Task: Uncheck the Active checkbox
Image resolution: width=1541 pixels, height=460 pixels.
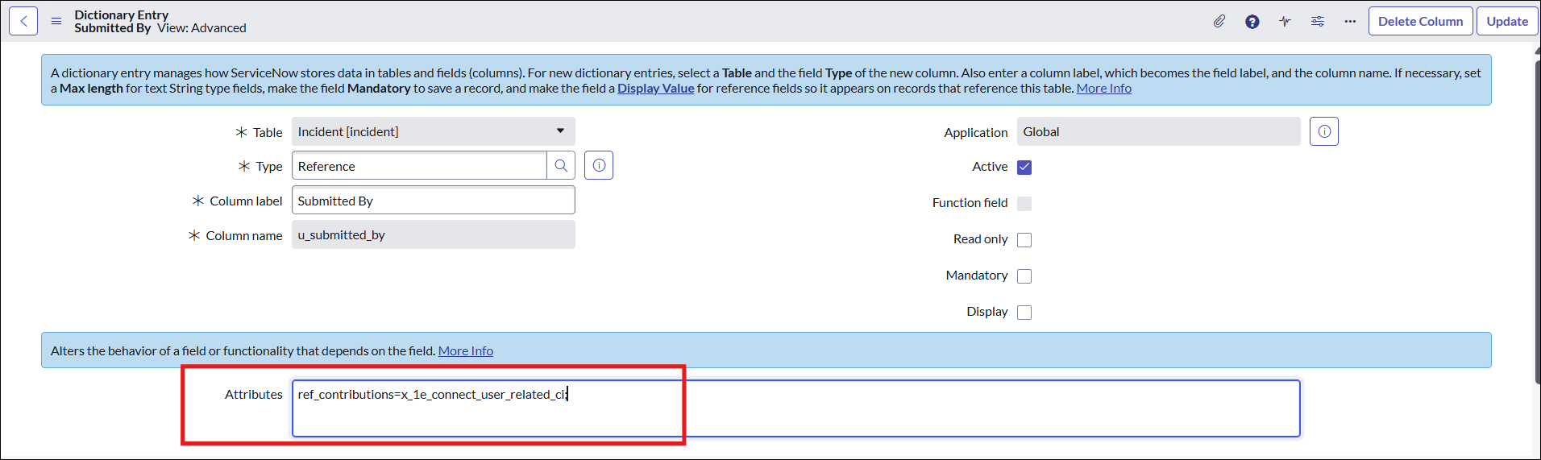Action: pos(1024,168)
